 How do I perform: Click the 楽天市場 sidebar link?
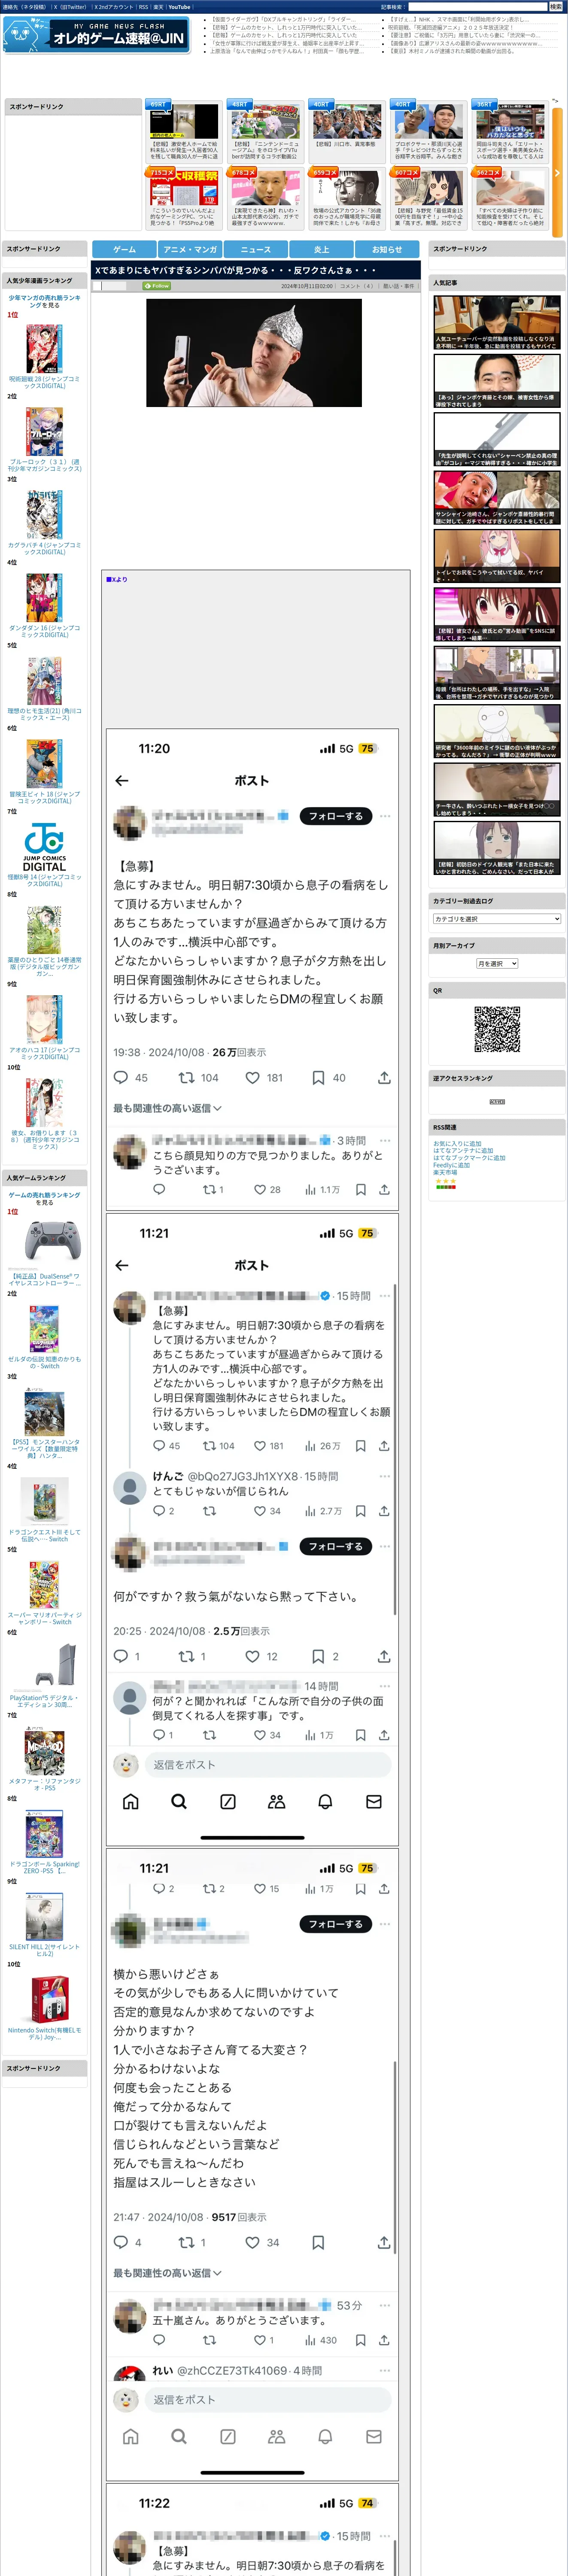(x=445, y=1172)
